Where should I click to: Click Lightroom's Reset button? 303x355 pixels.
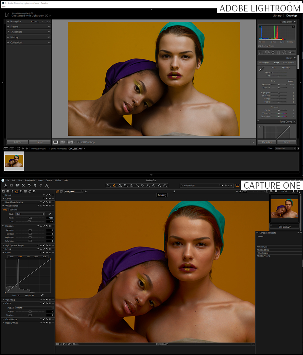(287, 142)
